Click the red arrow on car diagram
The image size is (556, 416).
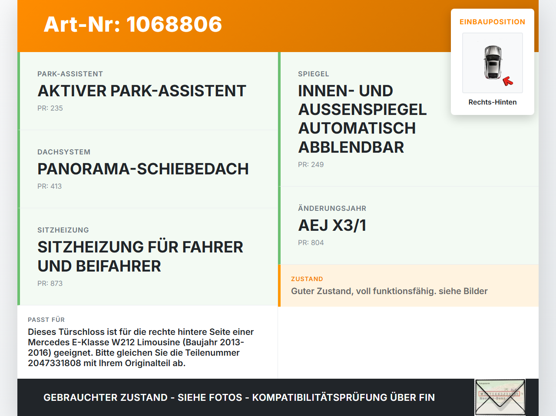508,81
